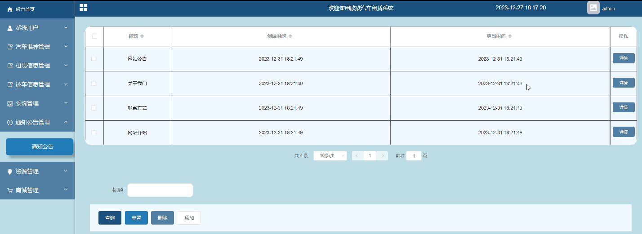Click the 前往 jump-to-page input box
The width and height of the screenshot is (642, 234).
coord(414,155)
